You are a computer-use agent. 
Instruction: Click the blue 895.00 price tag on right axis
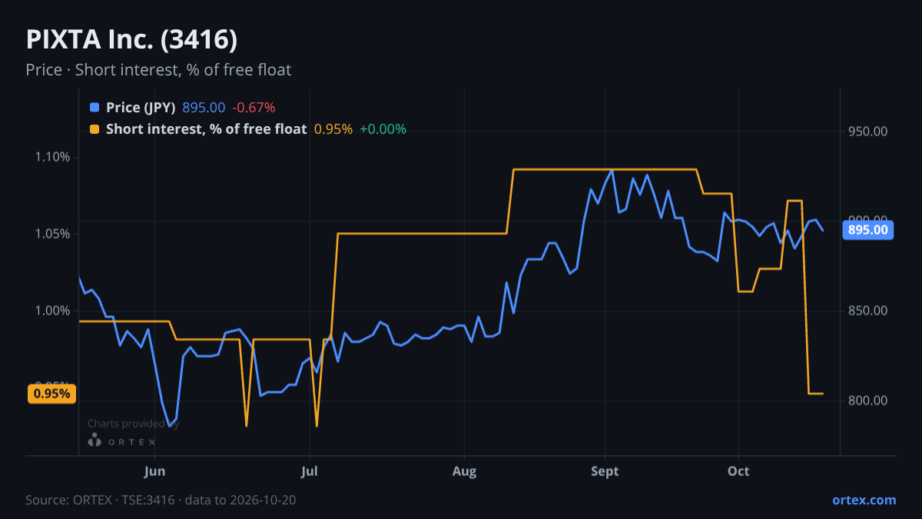tap(869, 229)
